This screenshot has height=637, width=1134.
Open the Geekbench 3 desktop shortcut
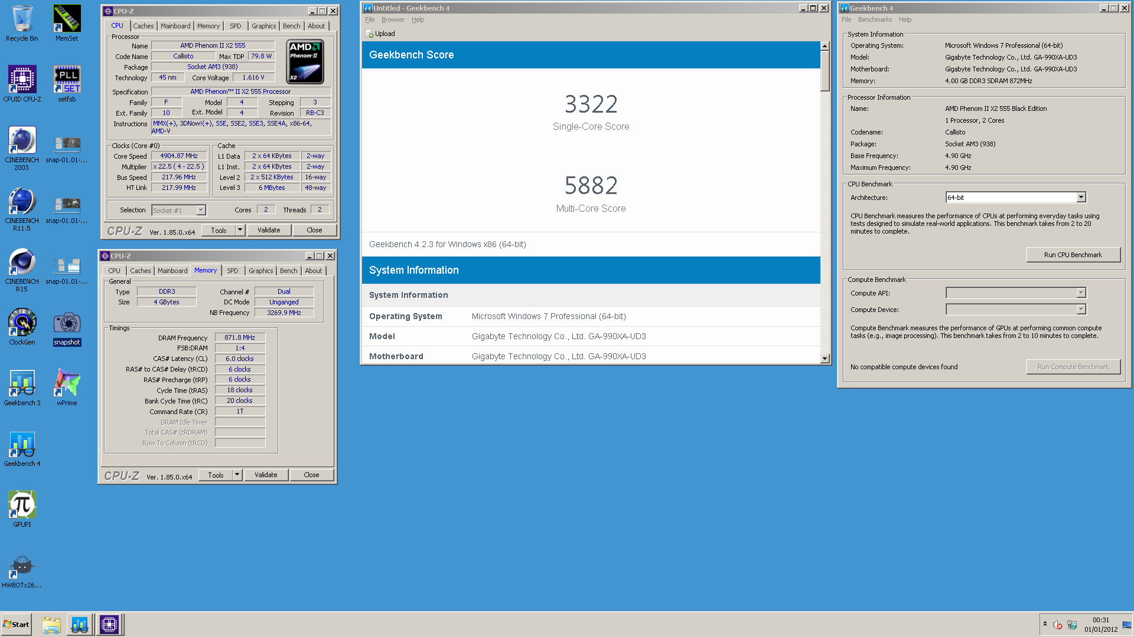click(x=22, y=388)
